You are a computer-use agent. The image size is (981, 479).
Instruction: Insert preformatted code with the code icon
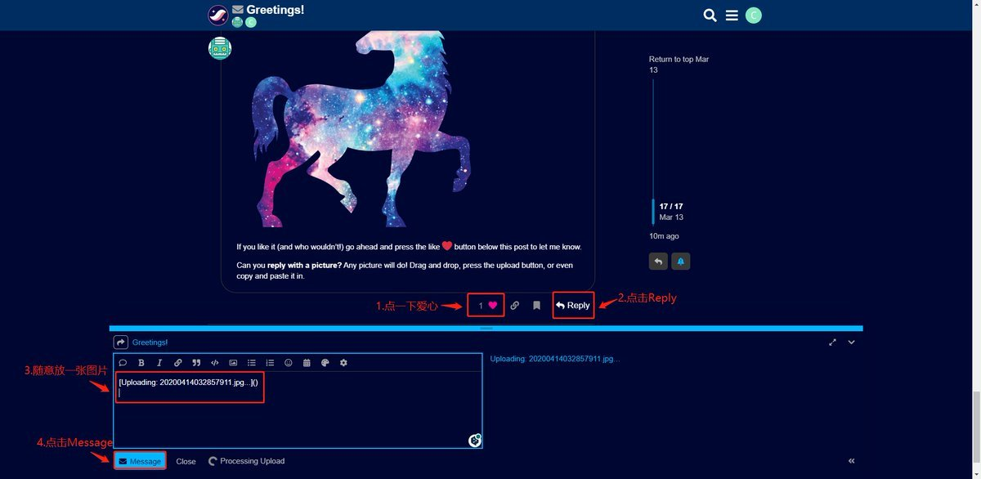(x=215, y=363)
